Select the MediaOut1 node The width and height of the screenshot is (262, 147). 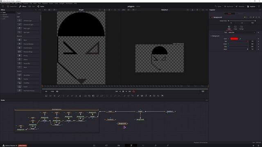pos(170,111)
